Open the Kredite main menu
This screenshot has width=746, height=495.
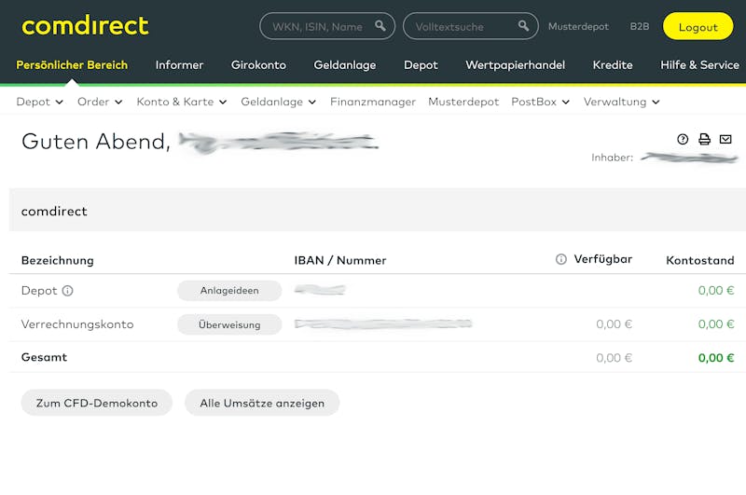[x=613, y=65]
